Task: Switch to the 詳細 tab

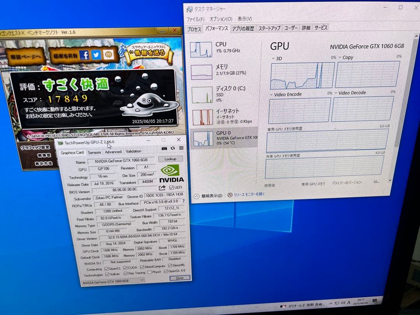Action: (x=306, y=28)
